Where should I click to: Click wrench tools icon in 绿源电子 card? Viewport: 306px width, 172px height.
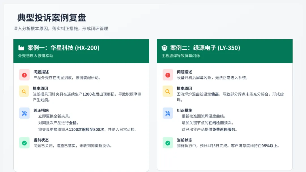(168, 113)
